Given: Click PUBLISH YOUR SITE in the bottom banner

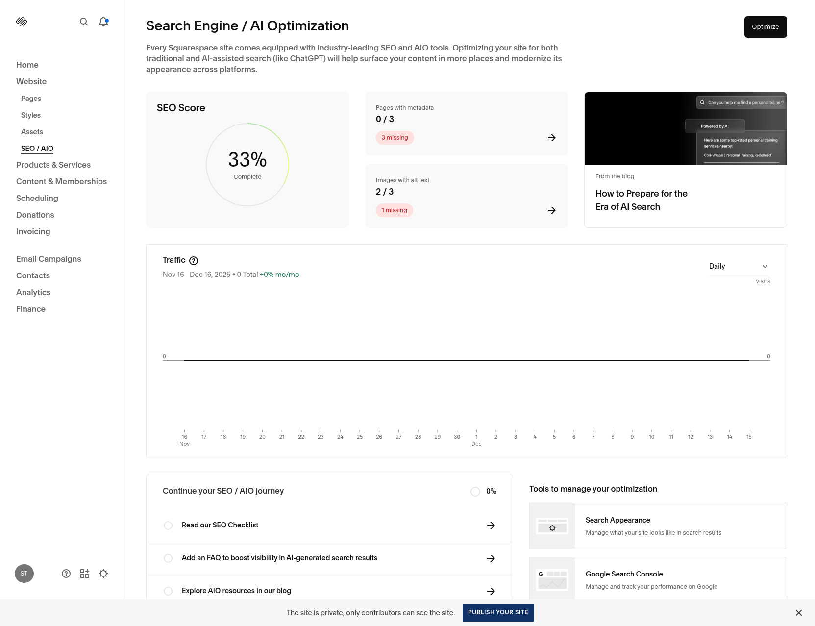Looking at the screenshot, I should pyautogui.click(x=497, y=612).
